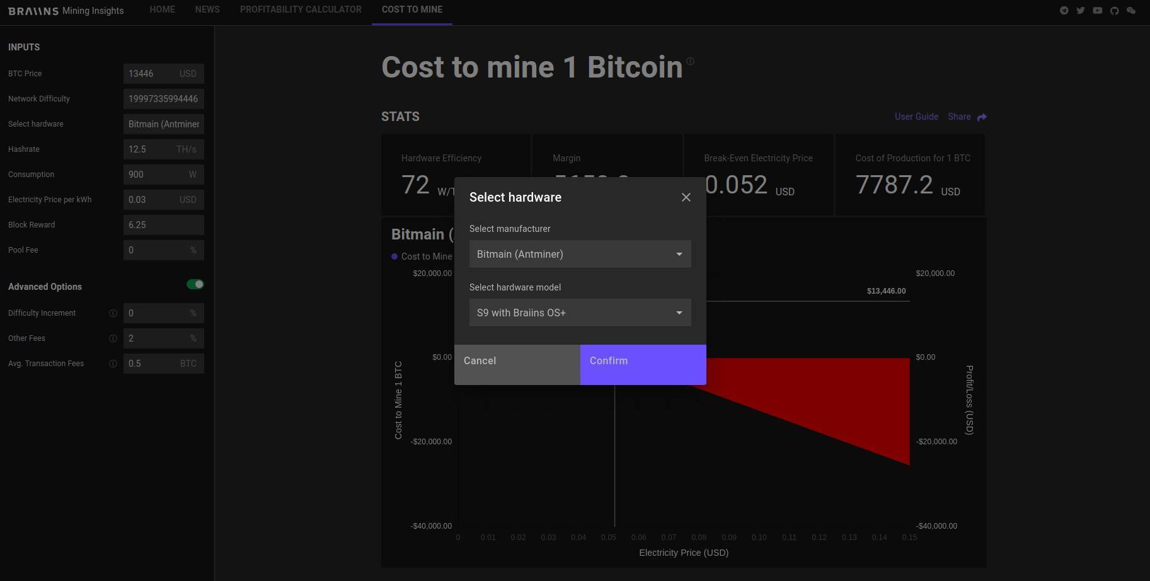The height and width of the screenshot is (581, 1150).
Task: Click the info icon beside Avg. Transaction Fees
Action: [x=113, y=364]
